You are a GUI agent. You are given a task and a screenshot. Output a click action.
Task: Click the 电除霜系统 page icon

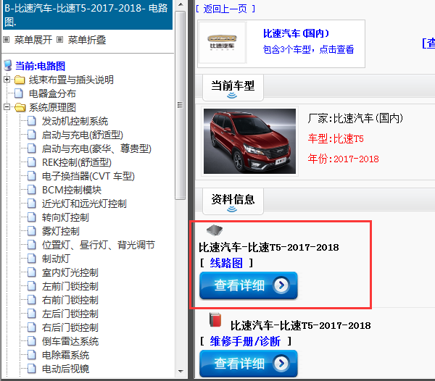tap(32, 355)
